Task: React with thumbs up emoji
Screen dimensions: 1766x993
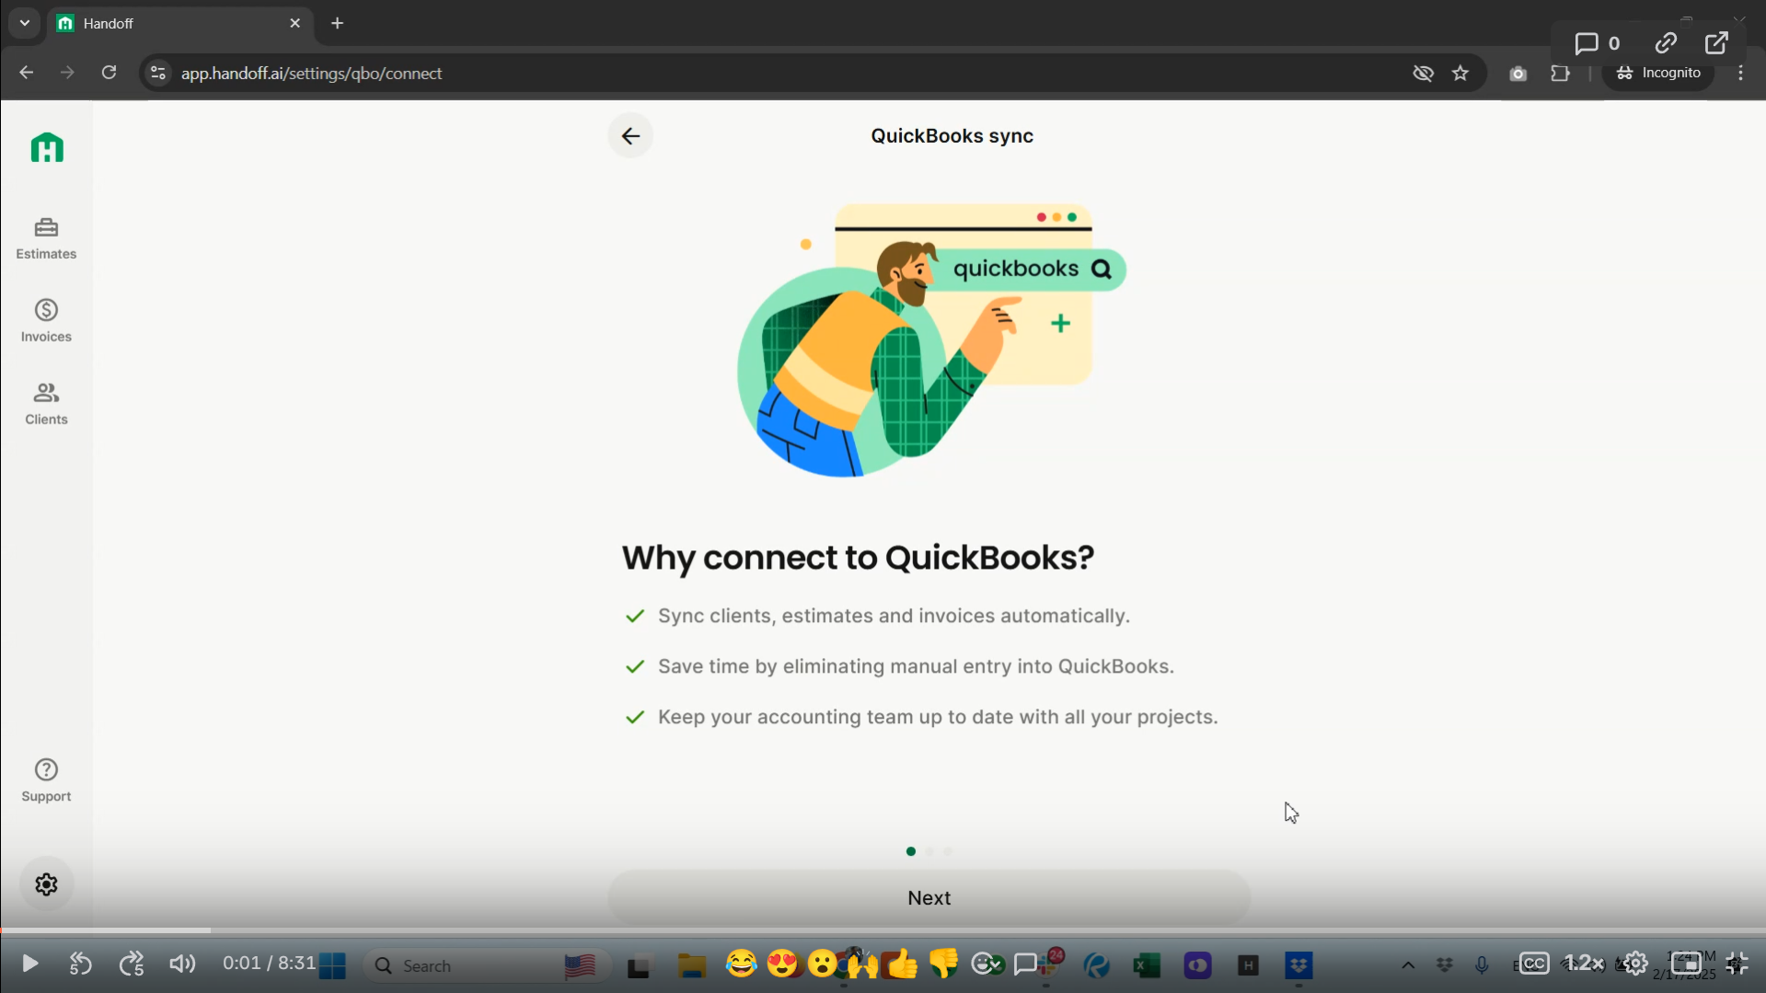Action: [x=902, y=964]
